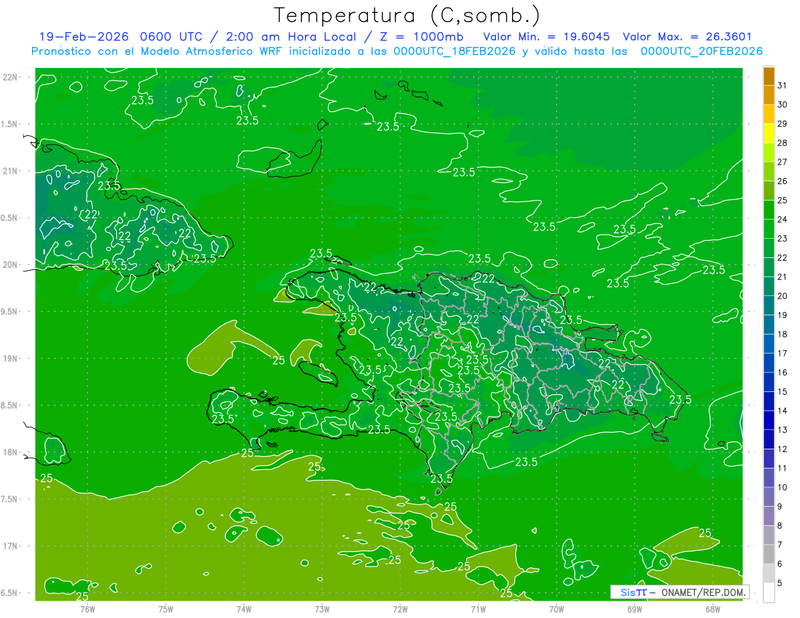Click the initialization time "0000UTC_18FEB2026"
Image resolution: width=800 pixels, height=618 pixels.
click(x=454, y=51)
